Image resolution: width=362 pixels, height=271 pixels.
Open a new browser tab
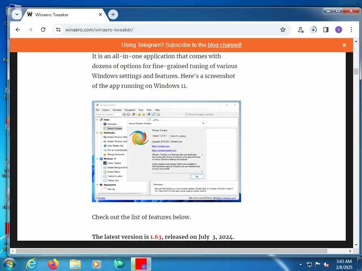pos(113,14)
